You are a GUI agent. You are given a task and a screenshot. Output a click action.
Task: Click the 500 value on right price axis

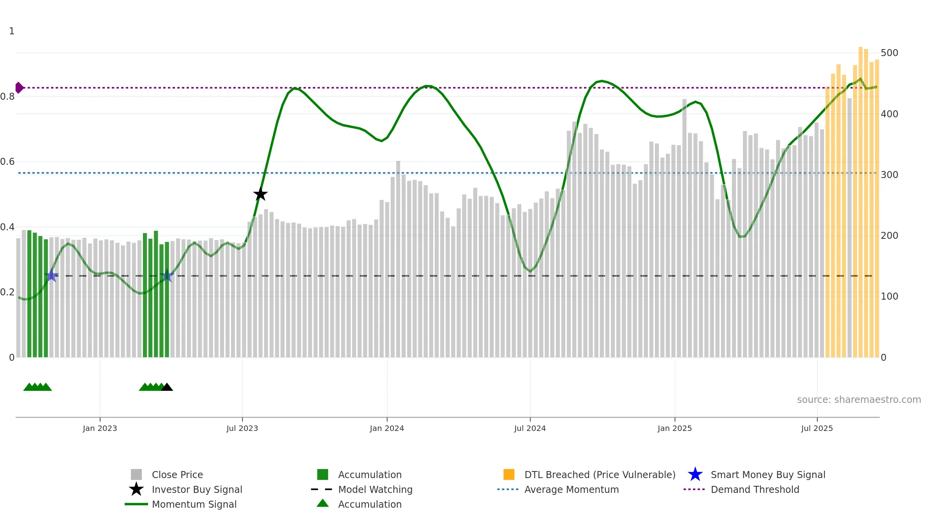(x=889, y=53)
